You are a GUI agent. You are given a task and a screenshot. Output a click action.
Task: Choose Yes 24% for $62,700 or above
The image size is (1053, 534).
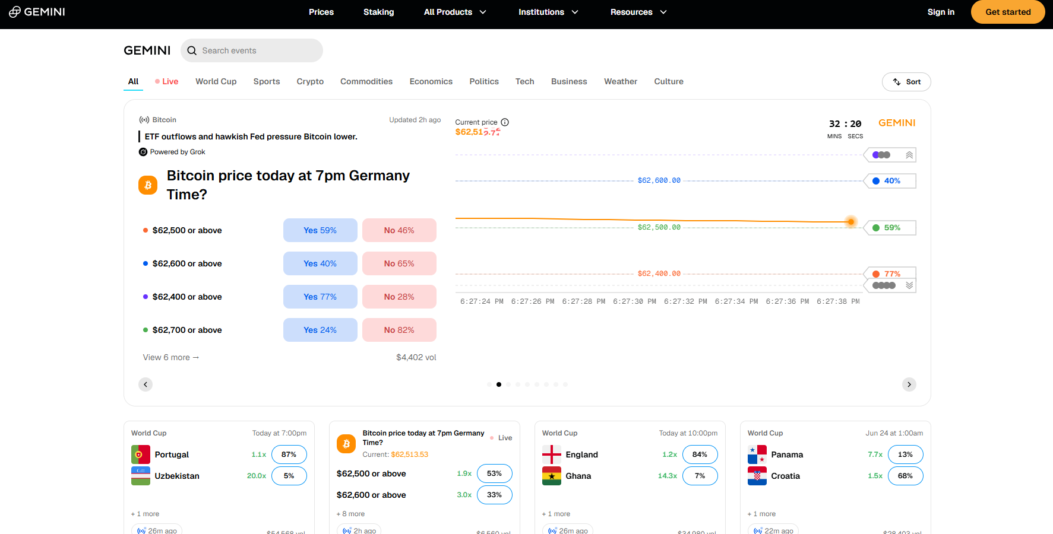[320, 330]
